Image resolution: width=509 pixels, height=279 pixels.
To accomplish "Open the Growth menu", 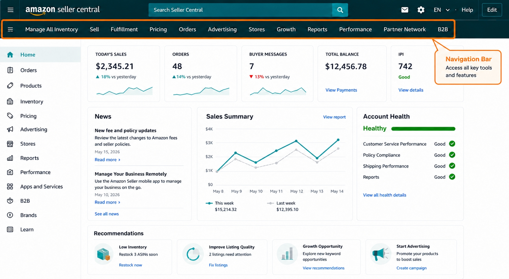I will (286, 29).
